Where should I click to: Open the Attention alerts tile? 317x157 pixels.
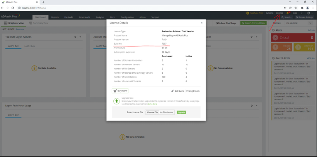coord(304,47)
